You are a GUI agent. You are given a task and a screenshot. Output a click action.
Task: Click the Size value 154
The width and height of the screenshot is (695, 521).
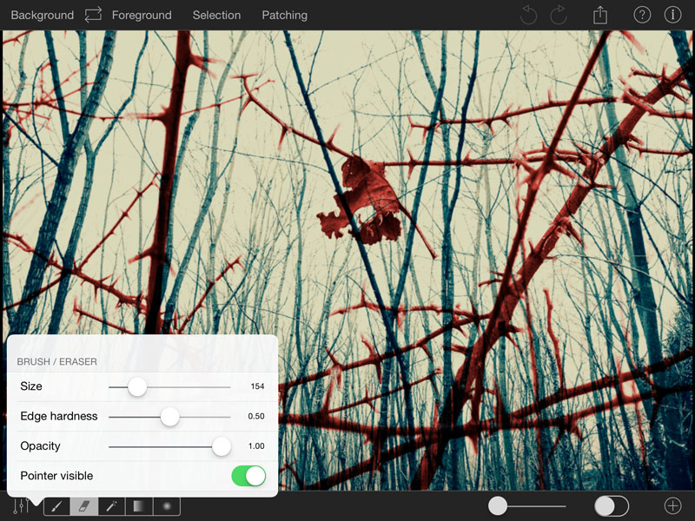click(x=257, y=386)
